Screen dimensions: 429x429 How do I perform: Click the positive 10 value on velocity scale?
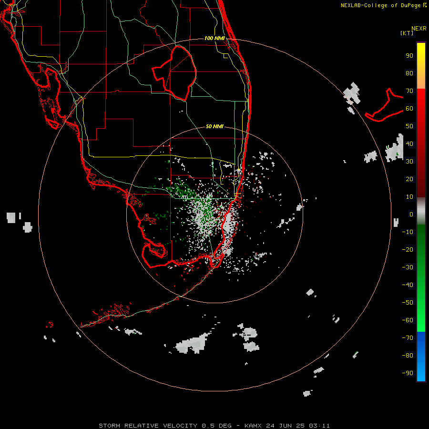(x=409, y=197)
